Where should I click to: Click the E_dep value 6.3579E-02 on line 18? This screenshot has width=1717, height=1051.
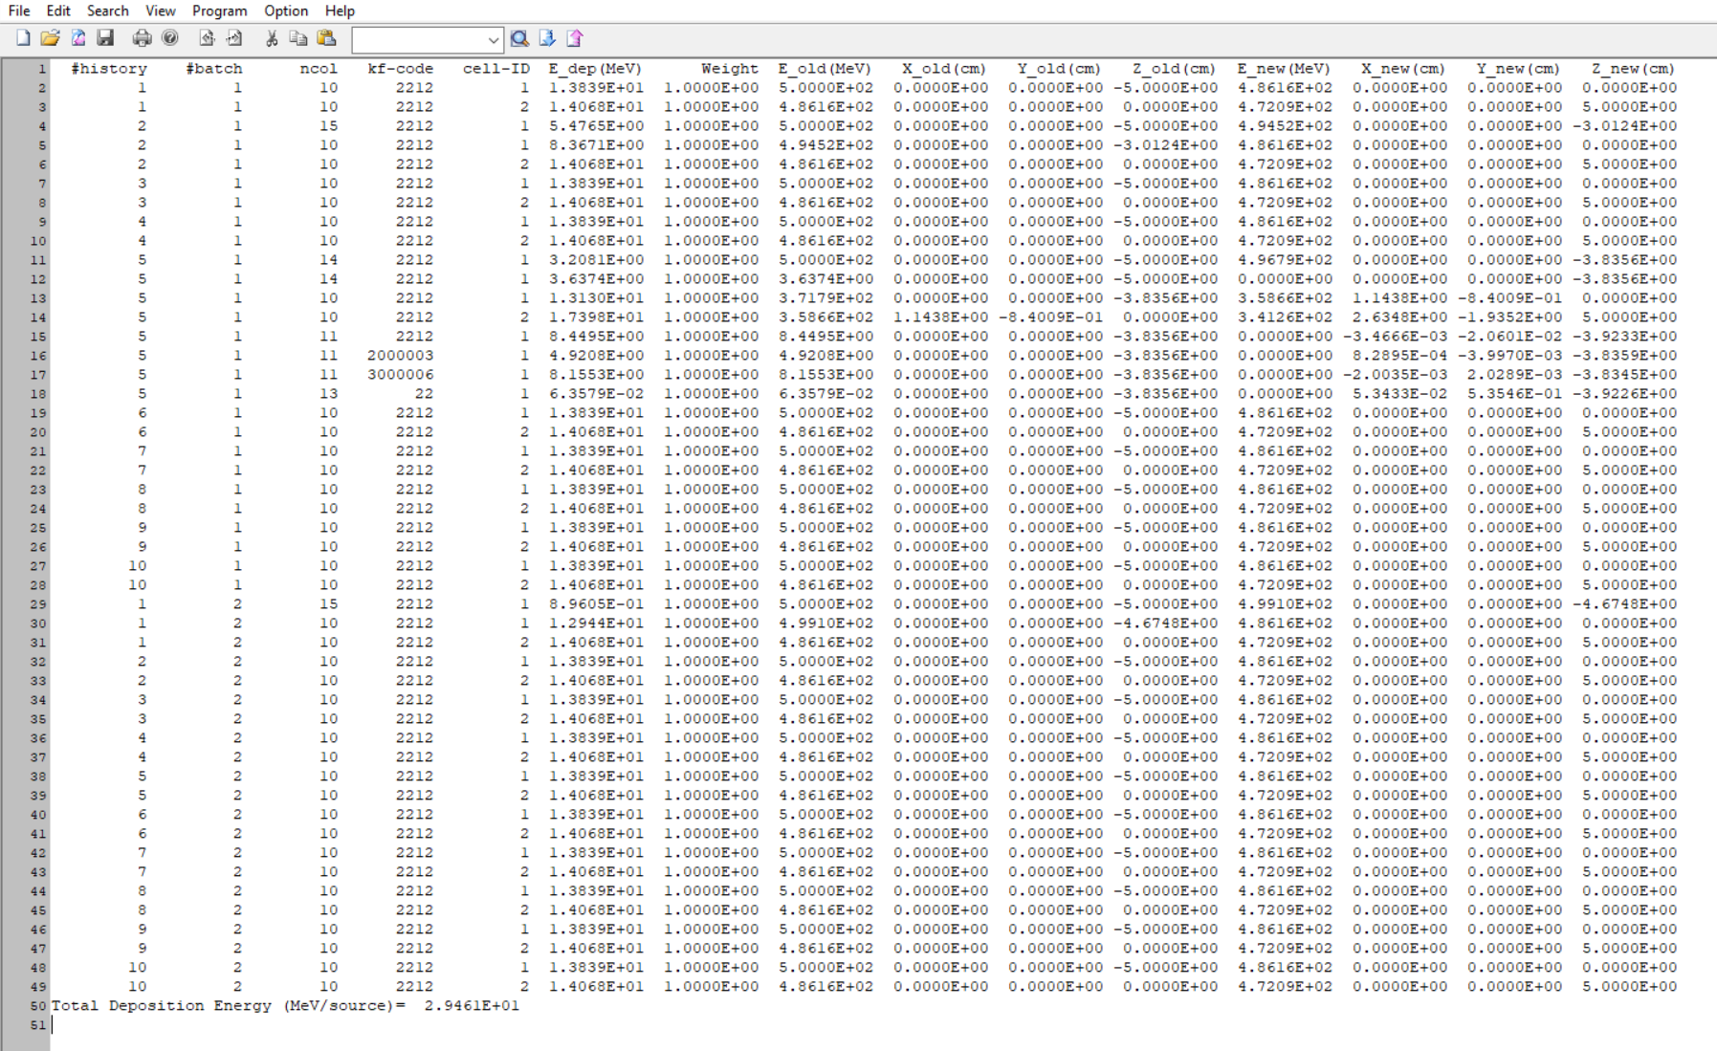coord(596,394)
